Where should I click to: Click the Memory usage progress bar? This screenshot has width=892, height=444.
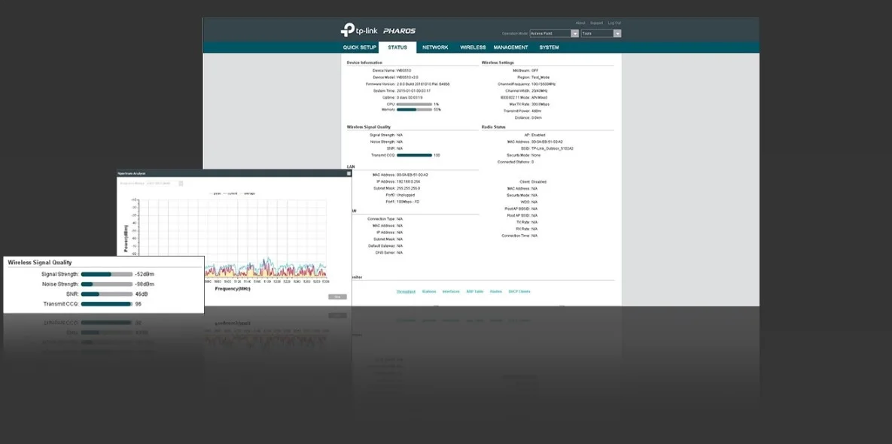(414, 110)
